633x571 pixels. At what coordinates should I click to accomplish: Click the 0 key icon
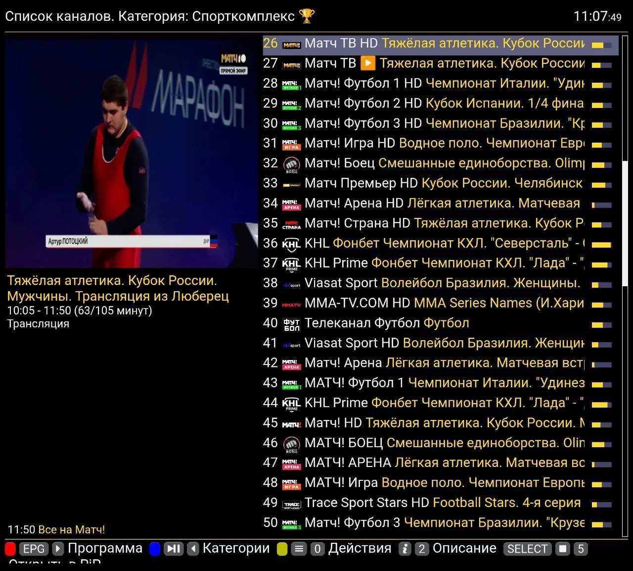click(x=317, y=549)
